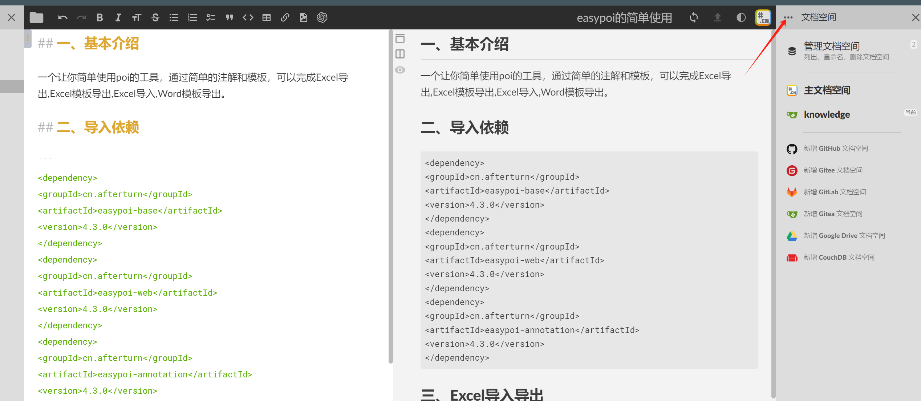Toggle the split editor-preview layout
Screen dimensions: 921x401
[x=400, y=54]
